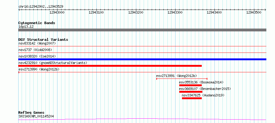Select the esv2713991 (Wong2012b) variant line
The height and width of the screenshot is (123, 275).
[x=182, y=79]
